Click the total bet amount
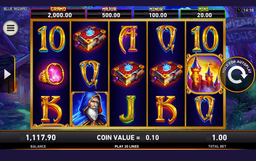The image size is (256, 161). pos(219,138)
